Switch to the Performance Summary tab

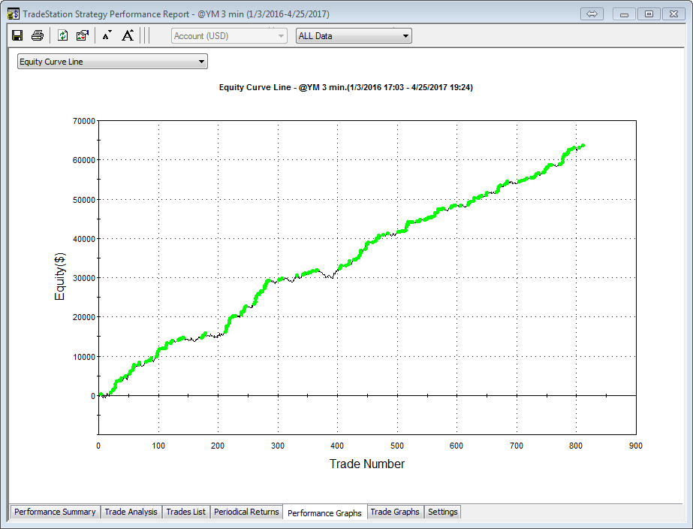(55, 512)
